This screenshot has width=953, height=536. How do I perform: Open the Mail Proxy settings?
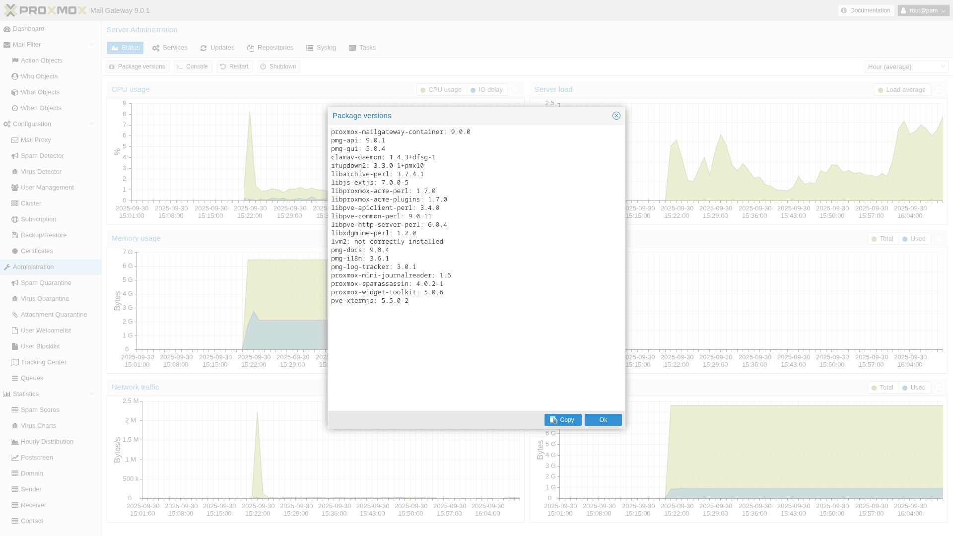(x=36, y=139)
